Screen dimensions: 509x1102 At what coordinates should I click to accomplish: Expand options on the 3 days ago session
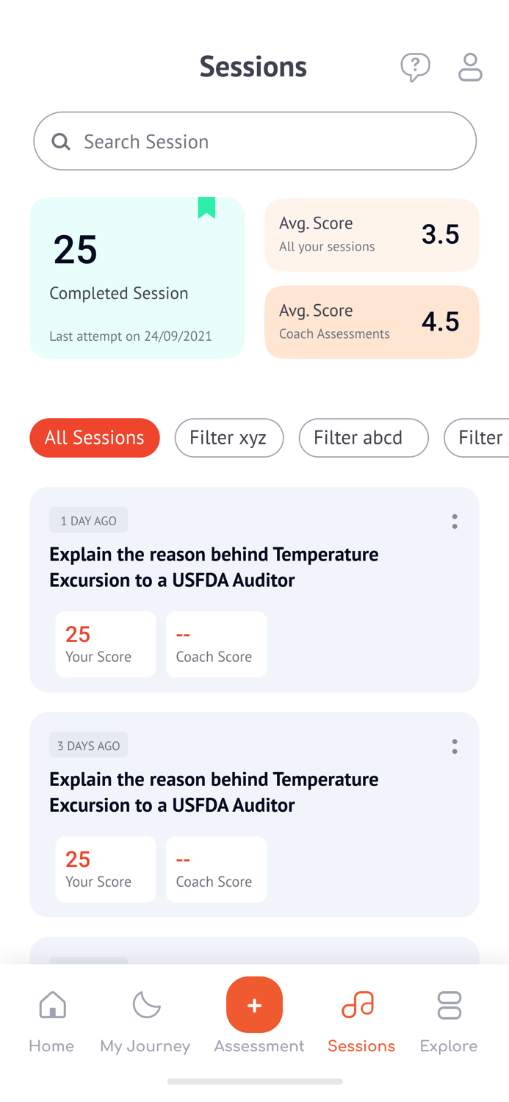tap(455, 746)
